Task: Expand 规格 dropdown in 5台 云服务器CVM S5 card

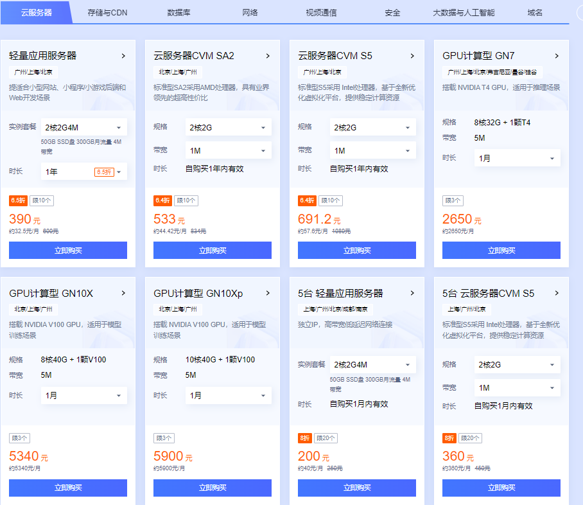Action: pos(518,365)
